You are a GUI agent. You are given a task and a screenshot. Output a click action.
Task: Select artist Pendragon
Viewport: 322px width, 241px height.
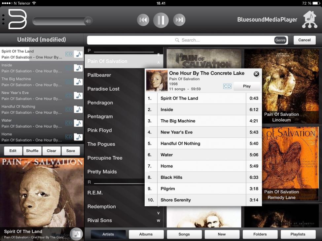click(115, 103)
